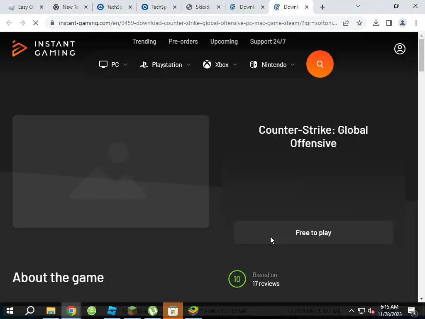Stop loading the page

click(36, 23)
